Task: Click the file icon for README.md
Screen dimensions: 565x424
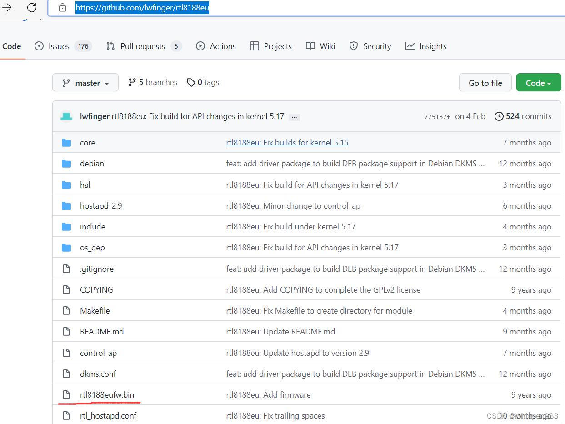Action: point(66,332)
